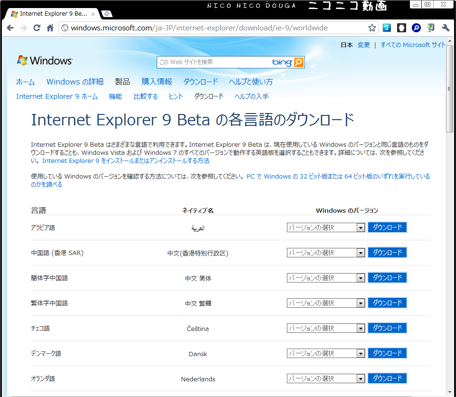456x397 pixels.
Task: Open the ホーム navigation item
Action: [25, 82]
